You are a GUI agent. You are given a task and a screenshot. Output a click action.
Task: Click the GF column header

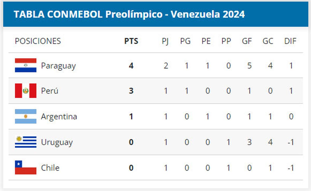(x=247, y=41)
